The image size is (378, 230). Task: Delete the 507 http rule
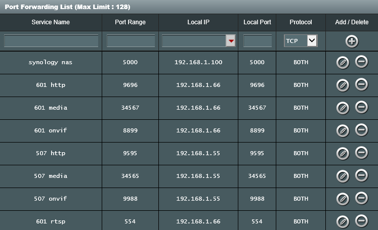click(x=361, y=153)
